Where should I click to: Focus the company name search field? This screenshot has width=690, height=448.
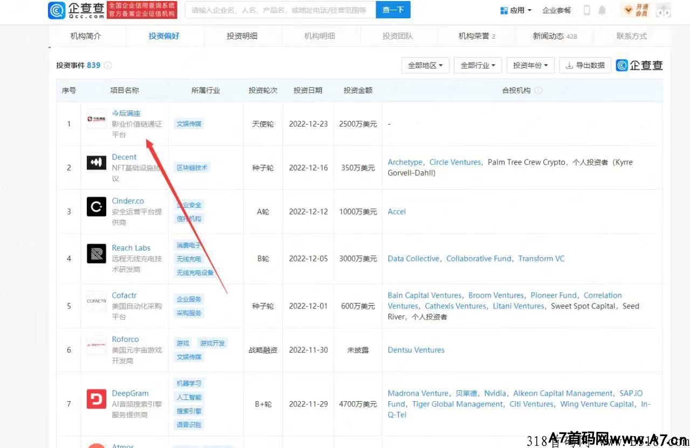click(x=279, y=10)
